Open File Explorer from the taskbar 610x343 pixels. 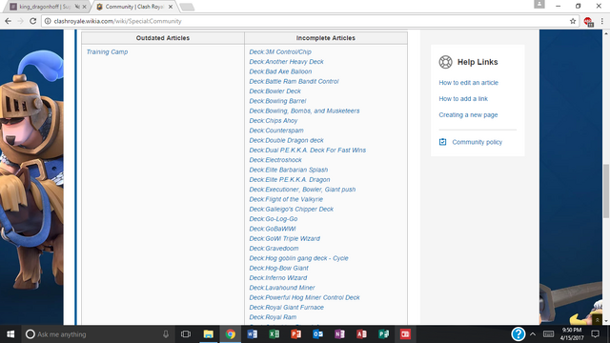tap(209, 334)
